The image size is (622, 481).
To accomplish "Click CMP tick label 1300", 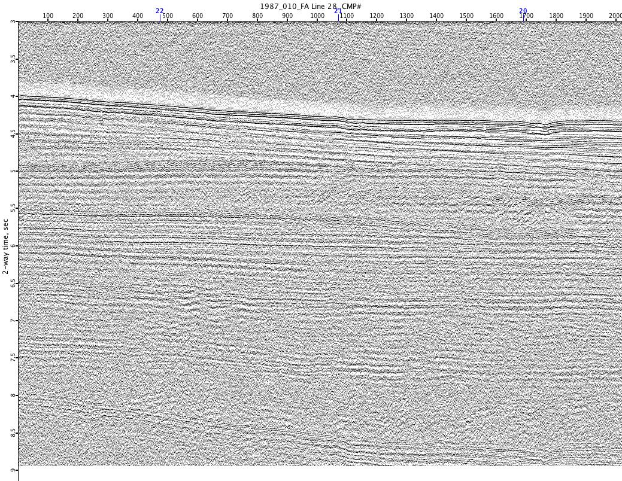I will pos(406,16).
